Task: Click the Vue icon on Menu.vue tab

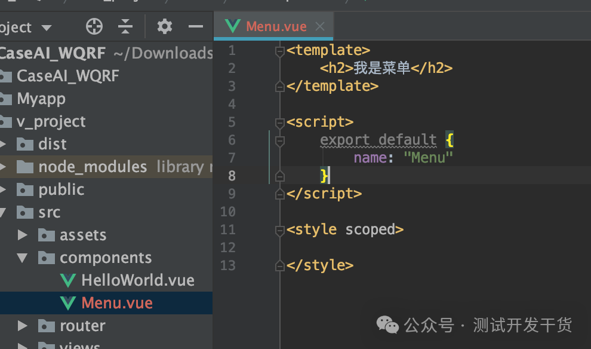Action: coord(233,26)
